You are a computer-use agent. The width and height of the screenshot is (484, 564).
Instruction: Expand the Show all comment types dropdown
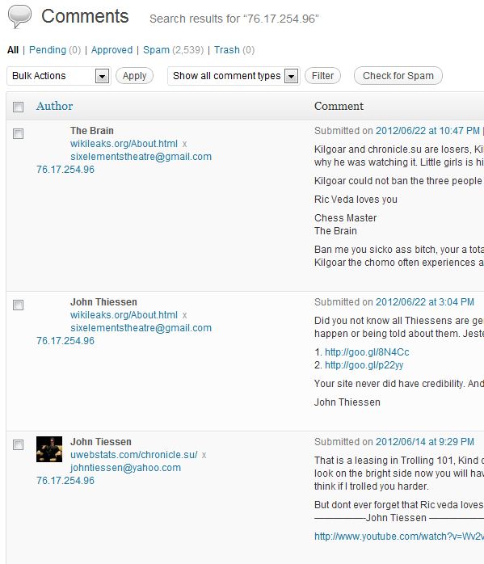pos(234,76)
